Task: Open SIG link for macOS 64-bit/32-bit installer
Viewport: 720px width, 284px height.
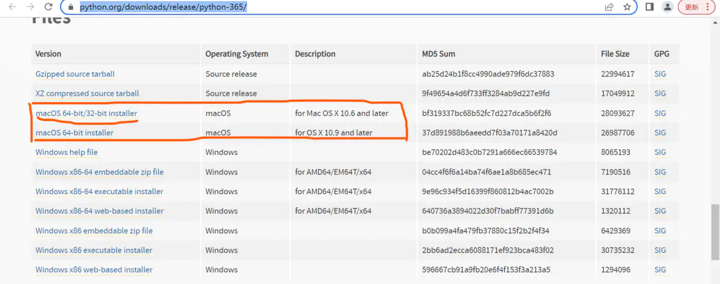Action: click(x=660, y=113)
